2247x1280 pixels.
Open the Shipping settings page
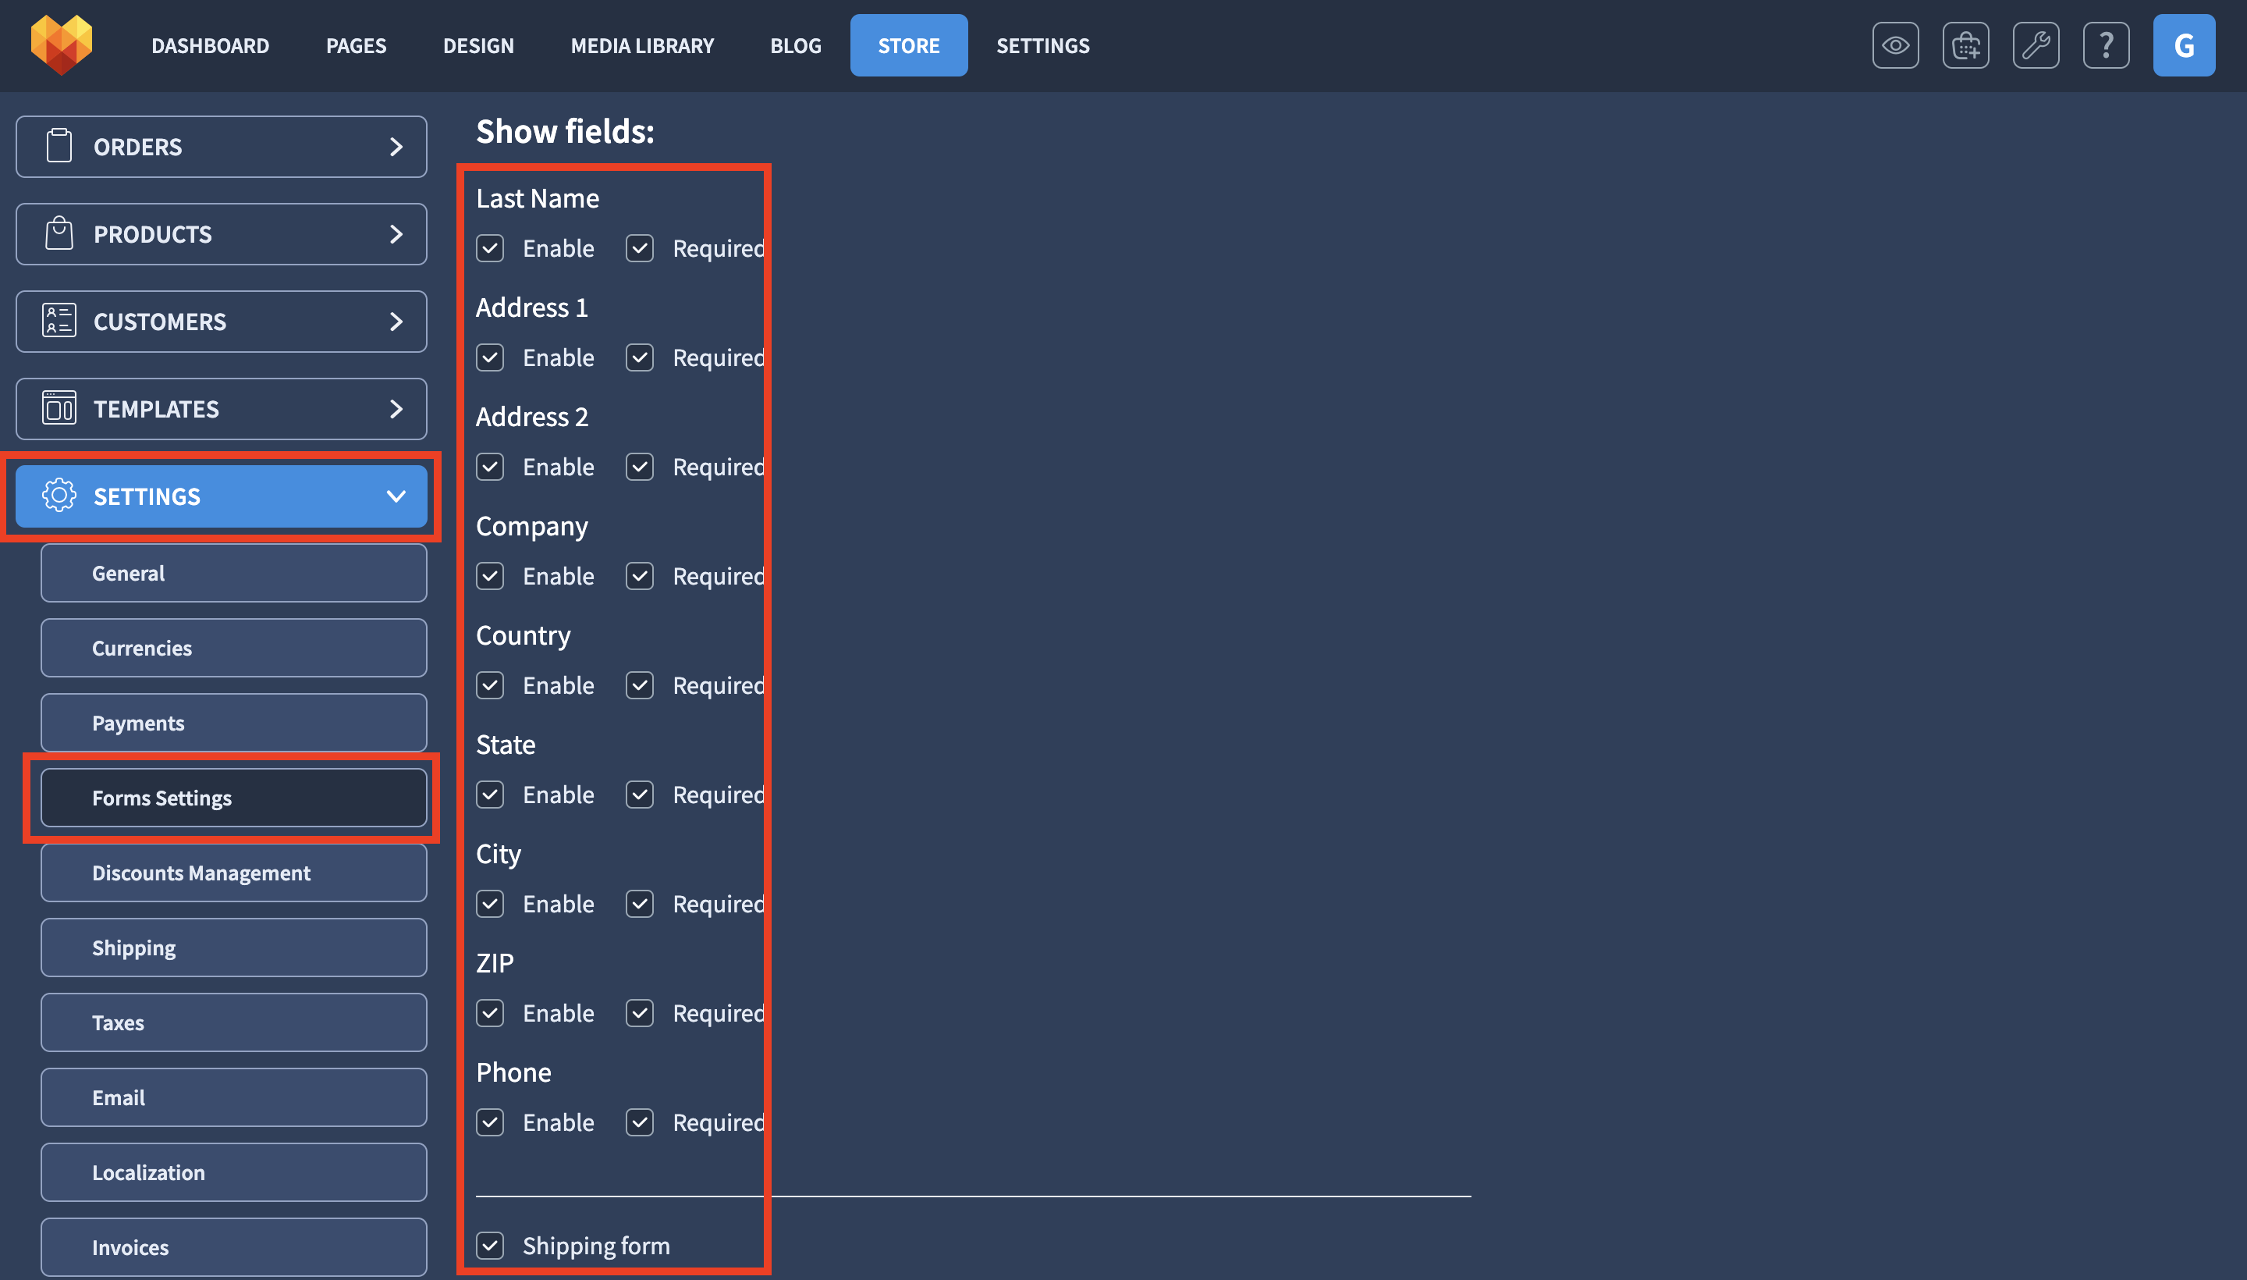[x=234, y=948]
